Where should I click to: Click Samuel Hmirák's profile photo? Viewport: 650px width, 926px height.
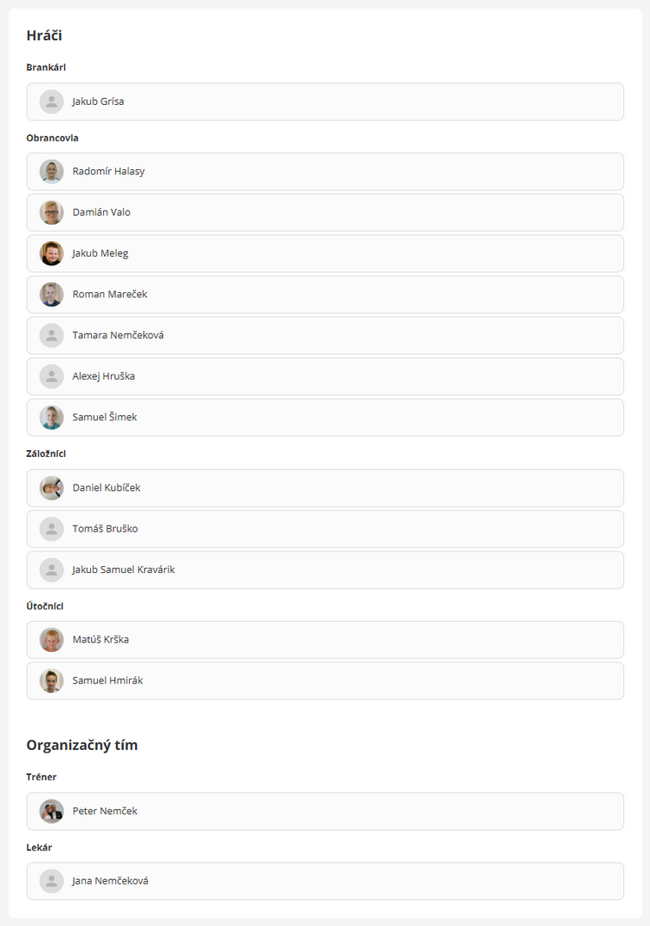(51, 681)
